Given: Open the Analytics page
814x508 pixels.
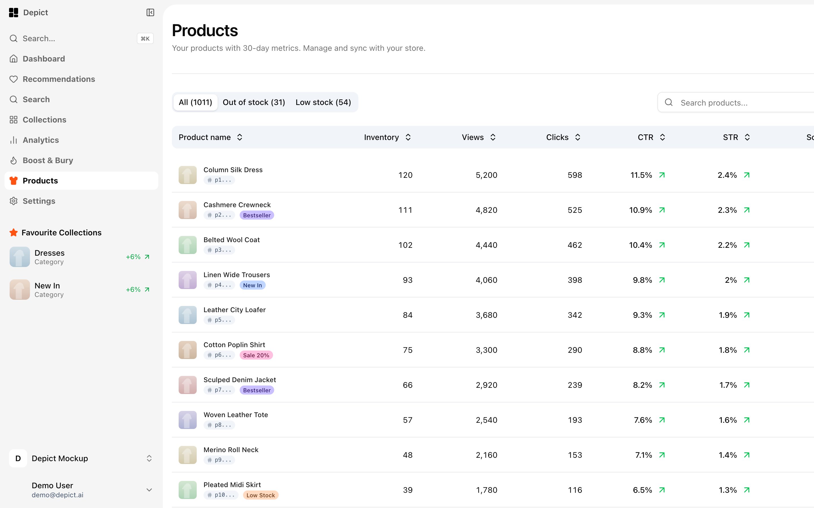Looking at the screenshot, I should click(81, 140).
